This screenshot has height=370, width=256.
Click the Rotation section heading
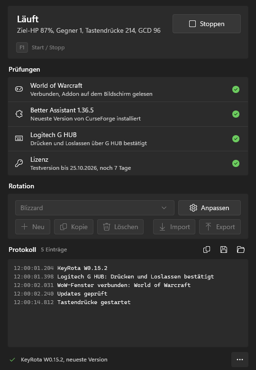tap(21, 186)
